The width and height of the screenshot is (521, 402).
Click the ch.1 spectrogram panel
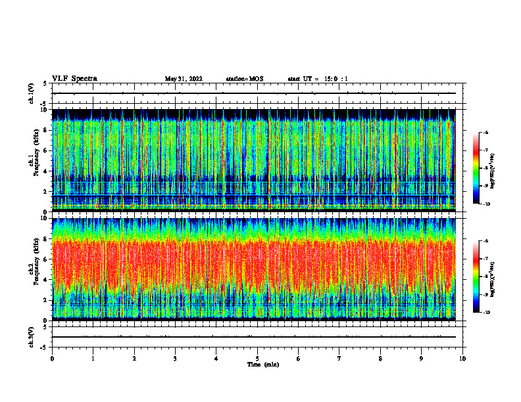click(253, 160)
